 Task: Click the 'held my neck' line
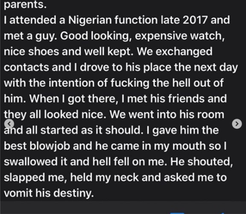coord(115,178)
